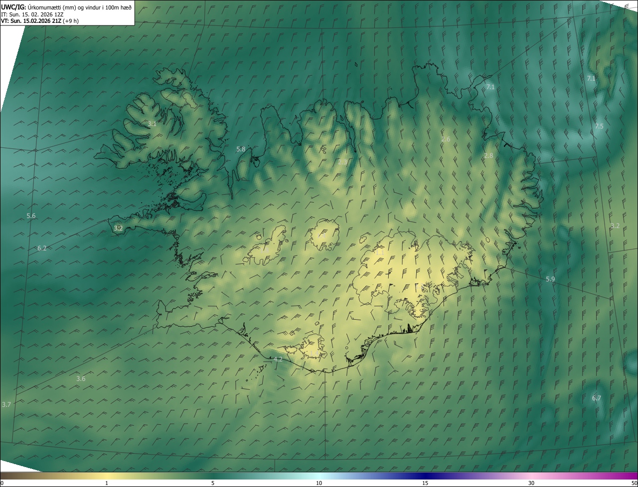This screenshot has width=638, height=487.
Task: Click the 5.6 value label
Action: tap(31, 216)
